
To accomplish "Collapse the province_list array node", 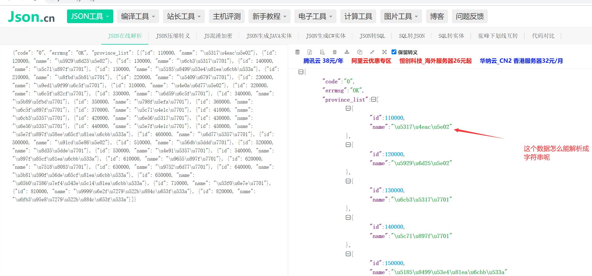I will [x=373, y=99].
